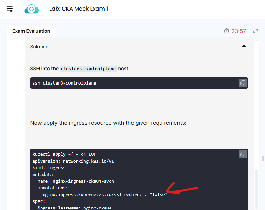Image resolution: width=265 pixels, height=210 pixels.
Task: Click the inline cluster3-controlplane host name
Action: [x=89, y=69]
